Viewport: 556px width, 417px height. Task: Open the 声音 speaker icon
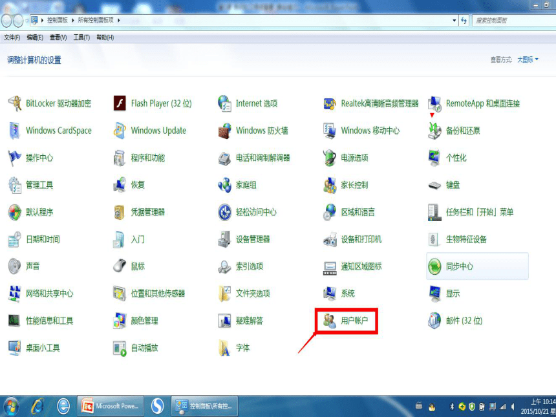15,266
